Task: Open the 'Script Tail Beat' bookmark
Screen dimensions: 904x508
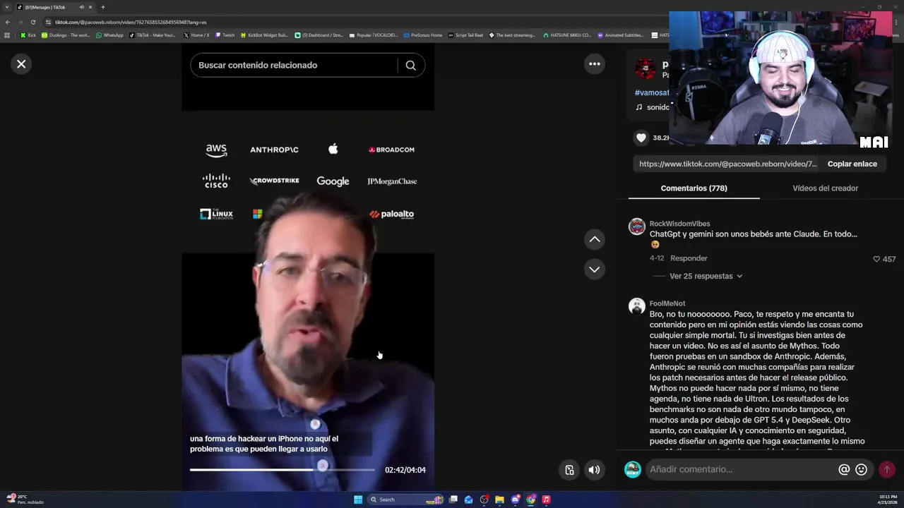Action: (x=465, y=35)
